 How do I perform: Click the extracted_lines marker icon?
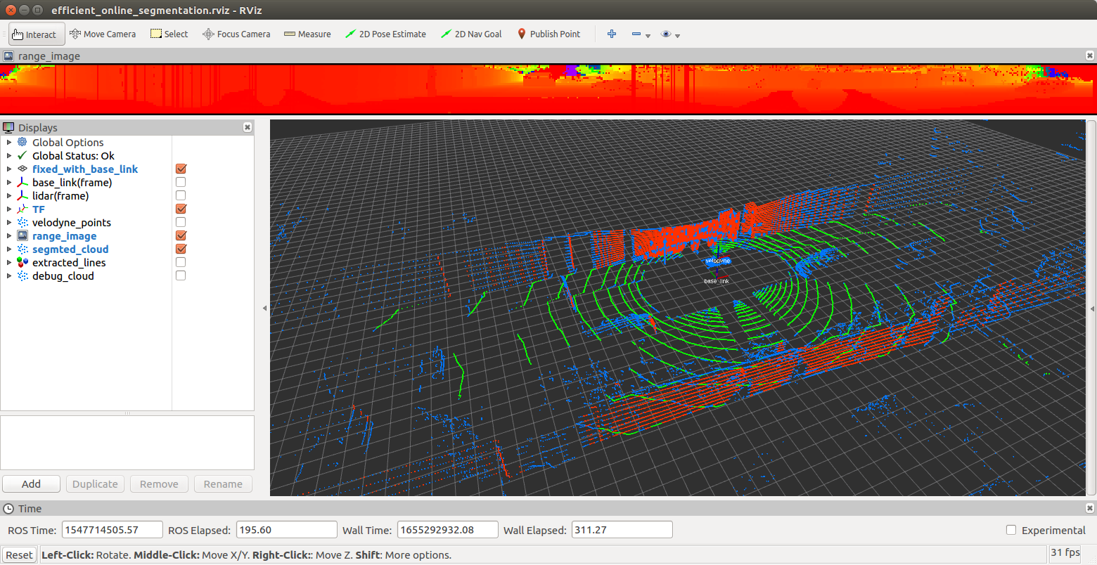[x=23, y=262]
